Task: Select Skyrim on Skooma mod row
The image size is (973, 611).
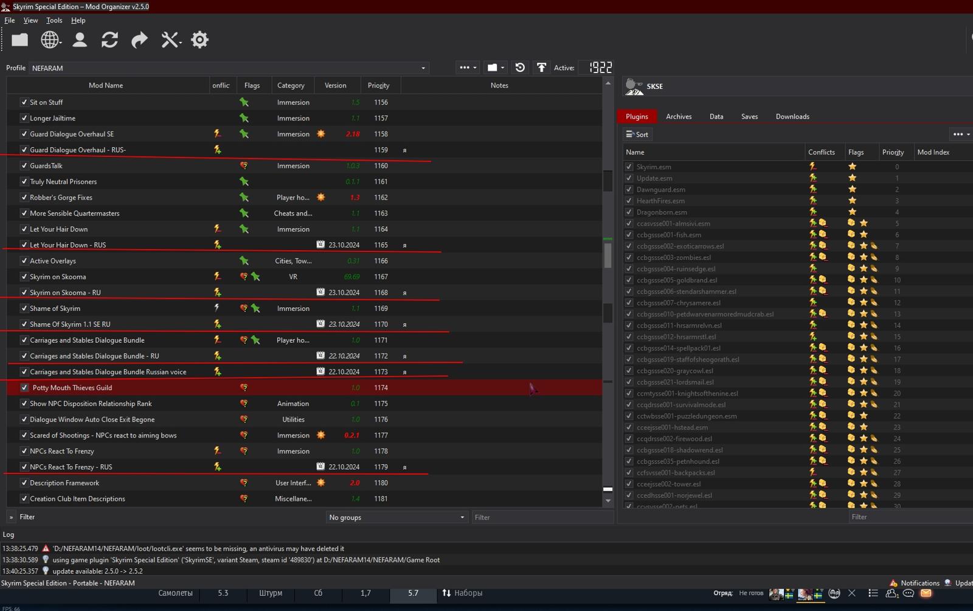Action: pyautogui.click(x=304, y=276)
